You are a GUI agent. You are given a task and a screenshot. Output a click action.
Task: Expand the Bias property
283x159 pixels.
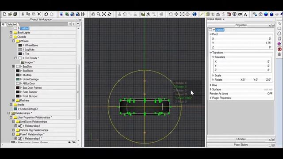(x=210, y=85)
